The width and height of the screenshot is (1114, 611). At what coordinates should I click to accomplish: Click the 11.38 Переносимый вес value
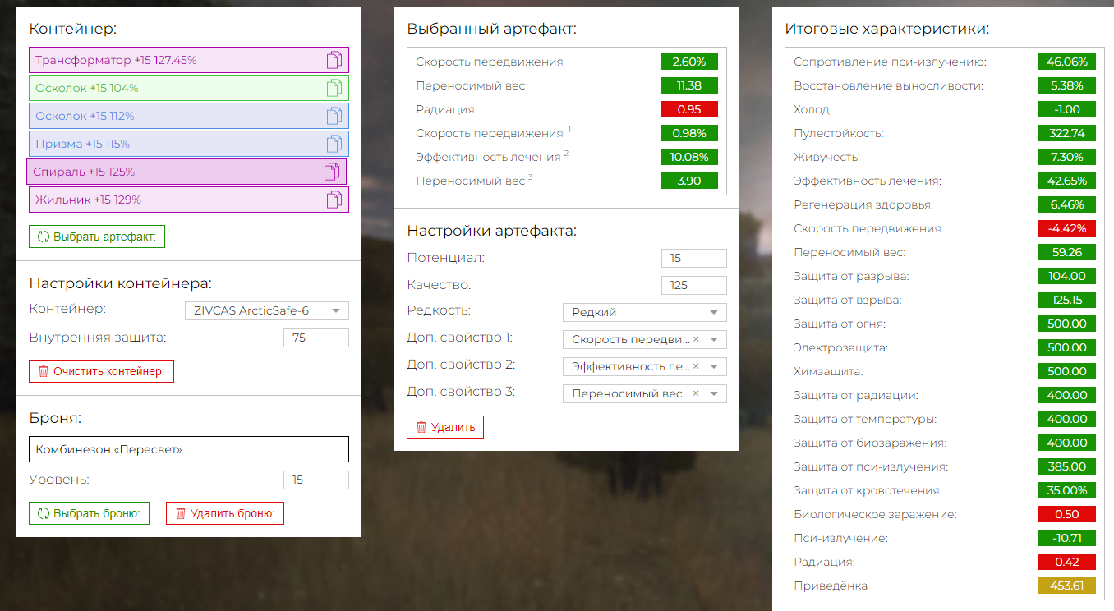click(689, 85)
